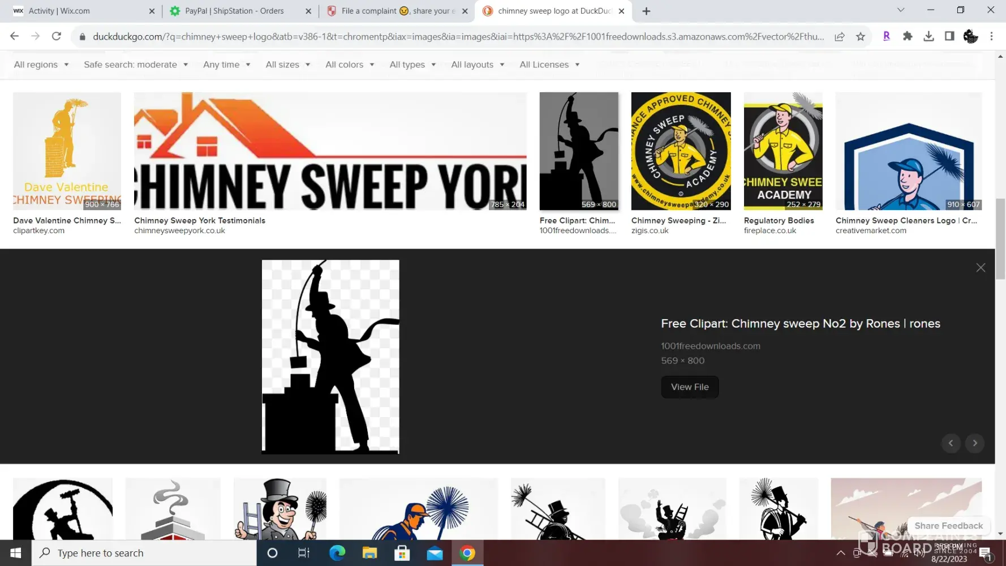Bookmark this page with the star icon
Image resolution: width=1006 pixels, height=566 pixels.
861,36
